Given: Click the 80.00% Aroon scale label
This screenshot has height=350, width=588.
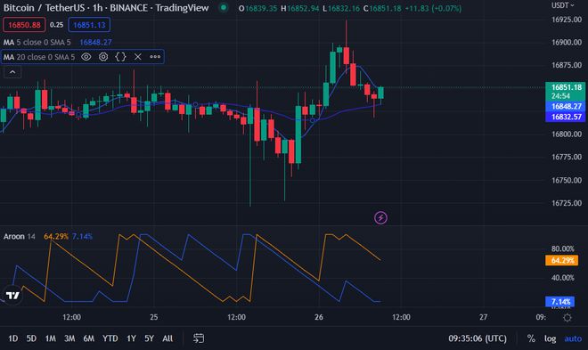Looking at the screenshot, I should click(x=562, y=248).
